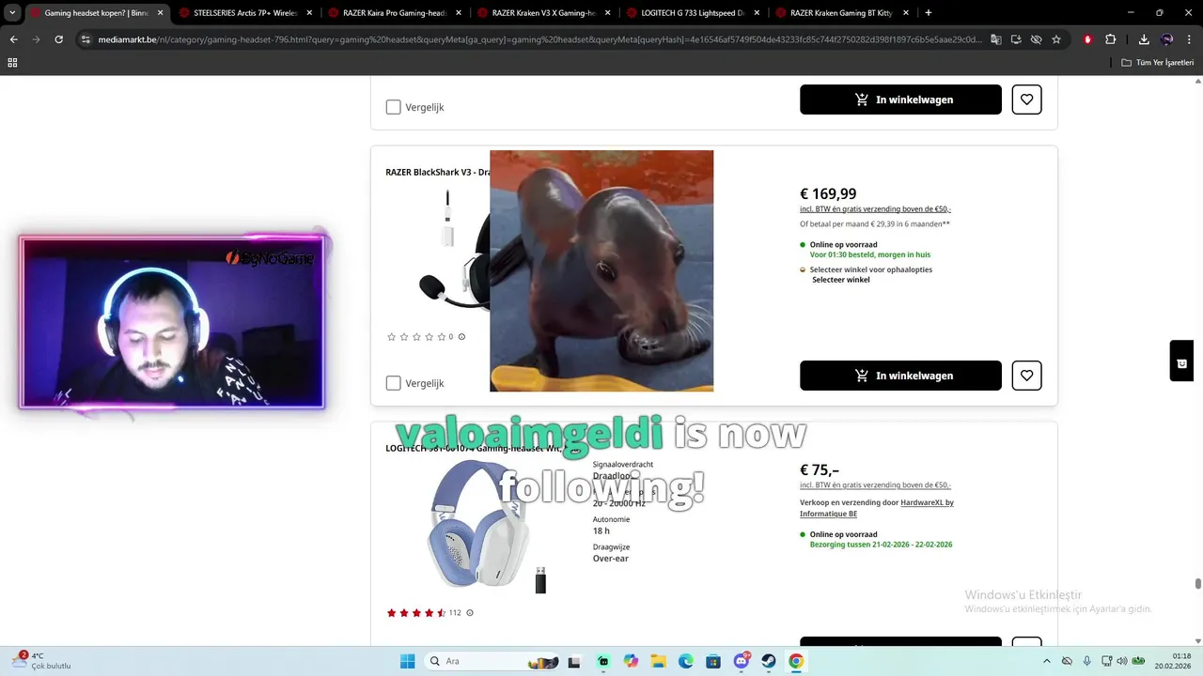The image size is (1203, 676).
Task: Open the Tüm Yer İşaretleri bookmarks folder
Action: pos(1157,62)
